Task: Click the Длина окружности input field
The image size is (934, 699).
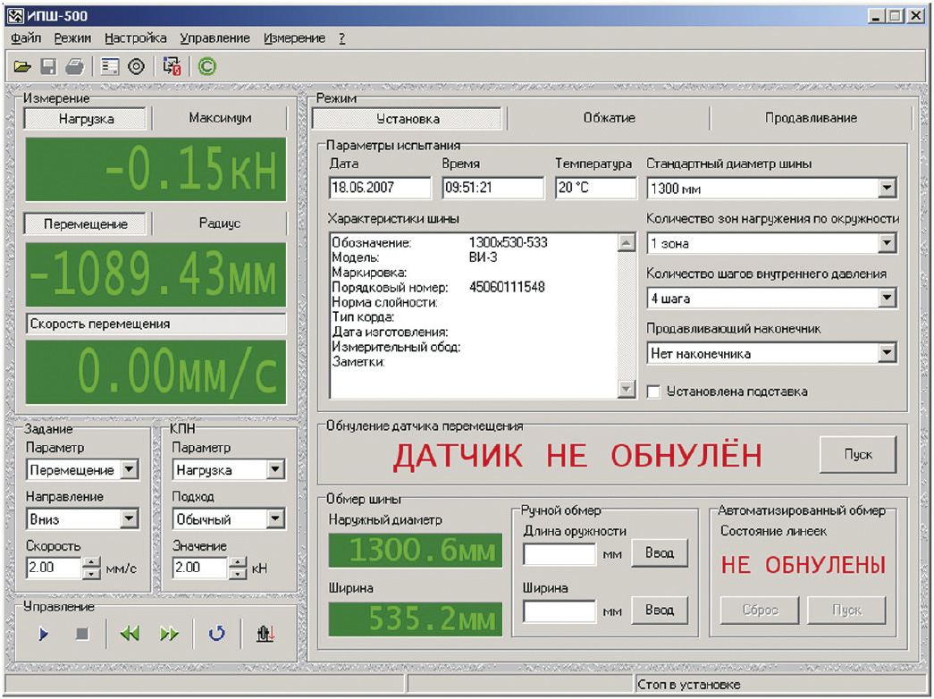Action: [560, 554]
